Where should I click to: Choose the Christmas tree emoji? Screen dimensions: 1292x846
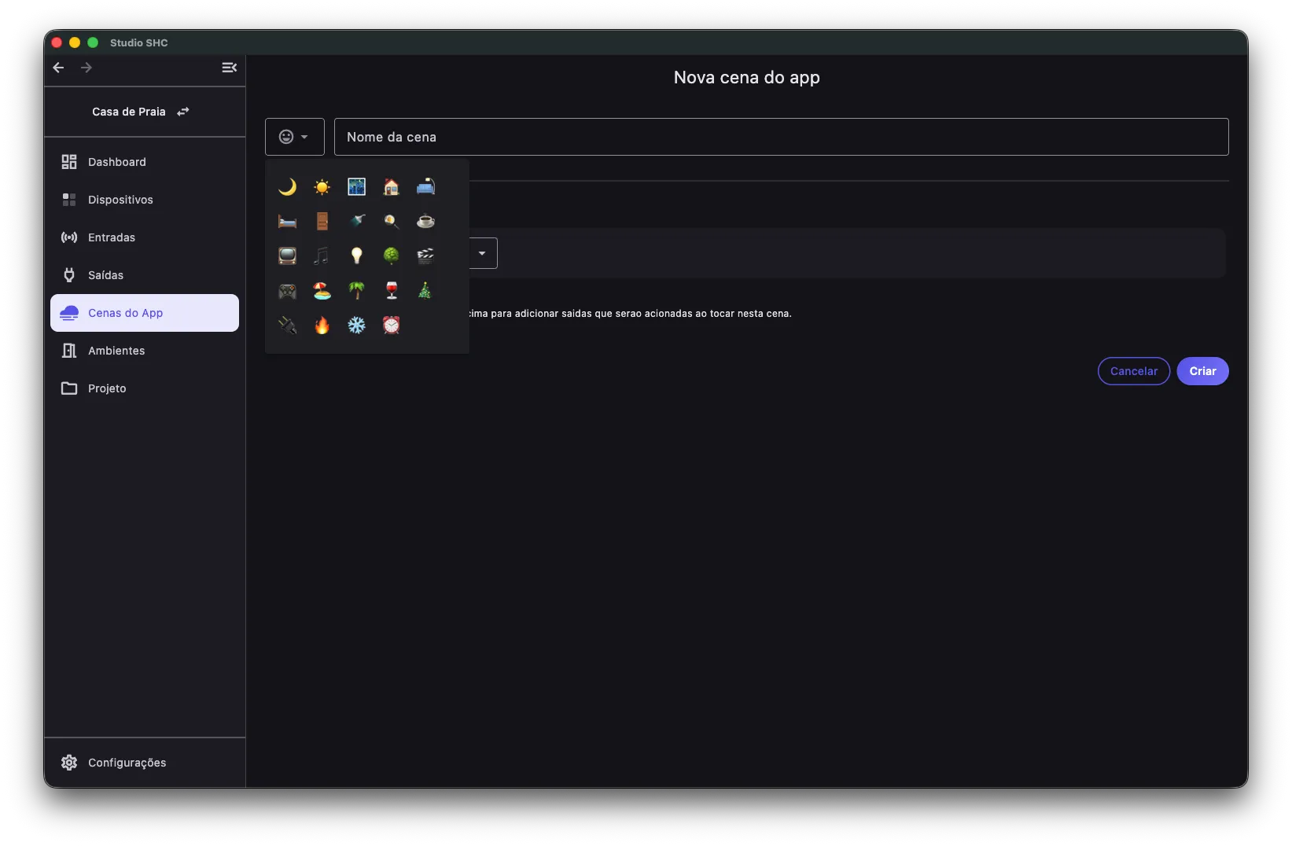point(425,291)
